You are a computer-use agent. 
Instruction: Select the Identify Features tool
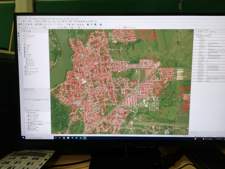tap(74, 21)
